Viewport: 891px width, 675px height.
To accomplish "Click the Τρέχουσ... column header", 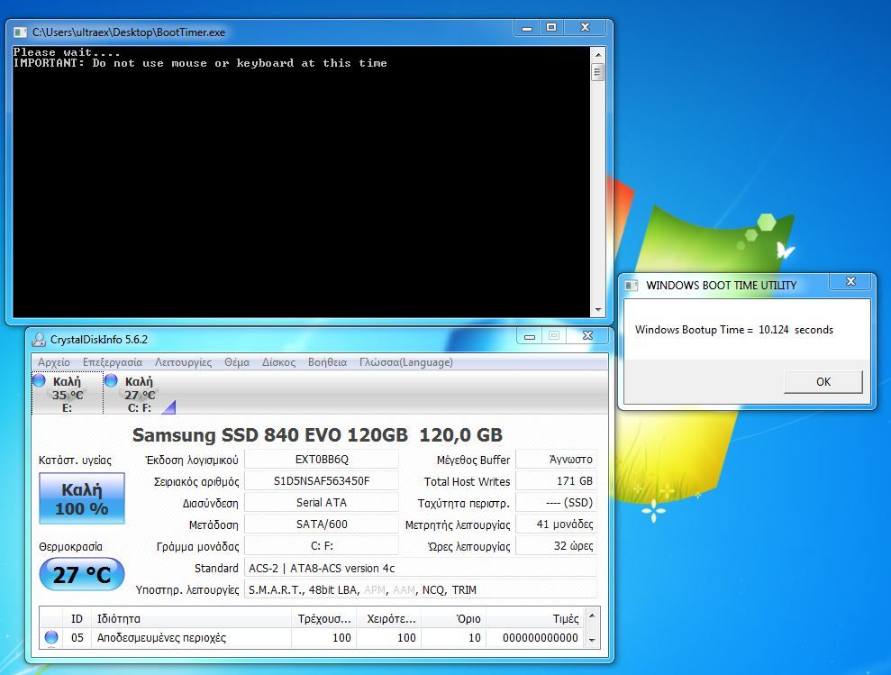I will point(324,619).
